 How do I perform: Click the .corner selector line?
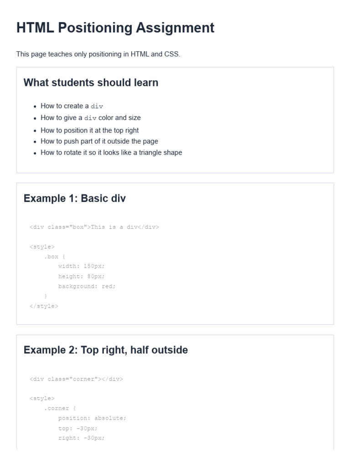click(x=60, y=408)
